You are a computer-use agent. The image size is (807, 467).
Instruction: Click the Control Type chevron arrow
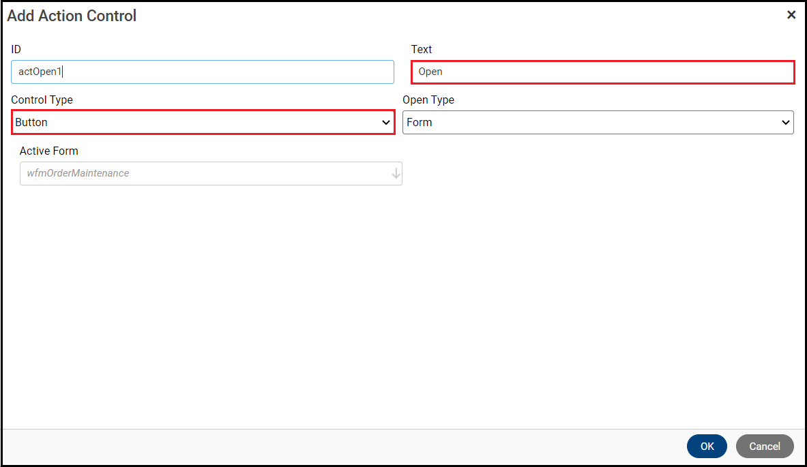[x=385, y=123]
